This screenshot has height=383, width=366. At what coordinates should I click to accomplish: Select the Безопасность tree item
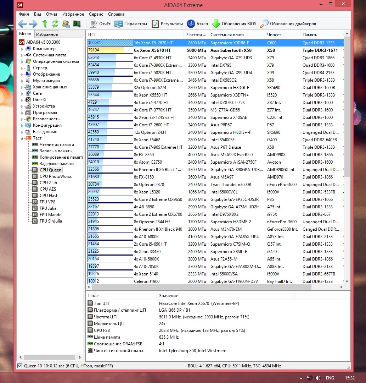coord(46,119)
